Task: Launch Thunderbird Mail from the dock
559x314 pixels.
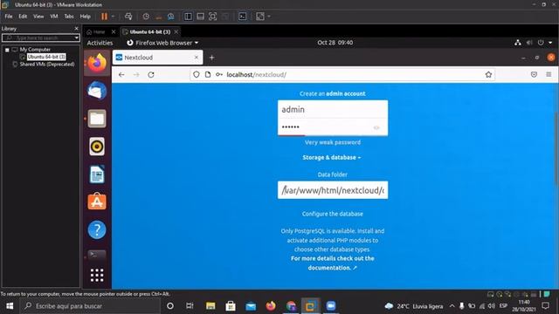Action: 97,91
